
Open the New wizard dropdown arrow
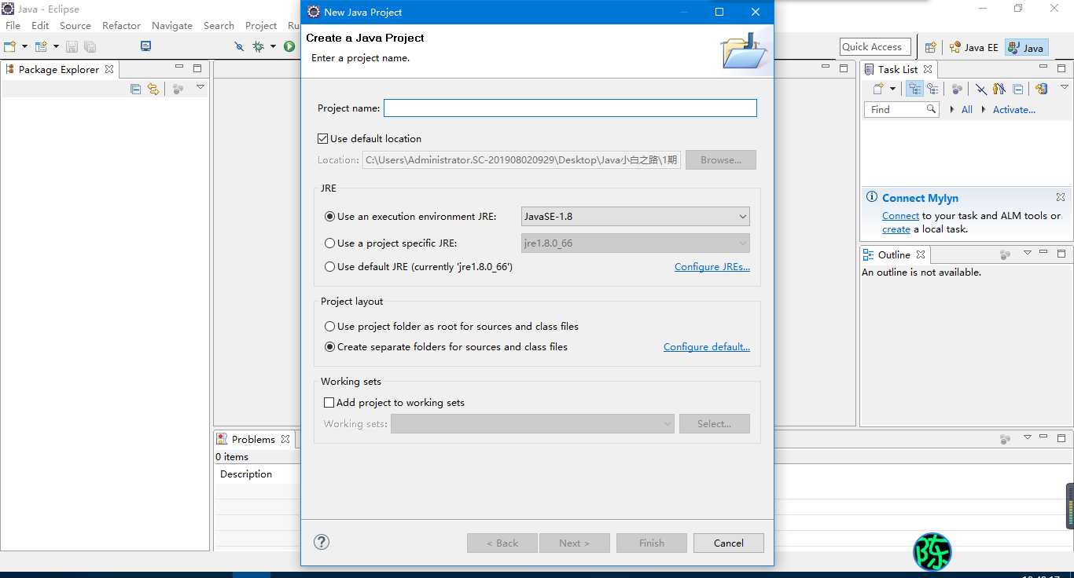click(24, 46)
